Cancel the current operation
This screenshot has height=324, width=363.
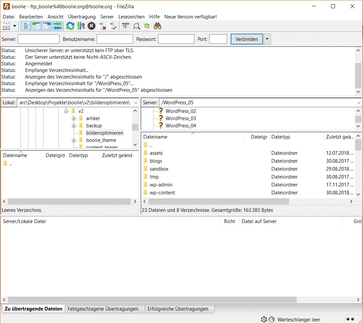click(91, 26)
